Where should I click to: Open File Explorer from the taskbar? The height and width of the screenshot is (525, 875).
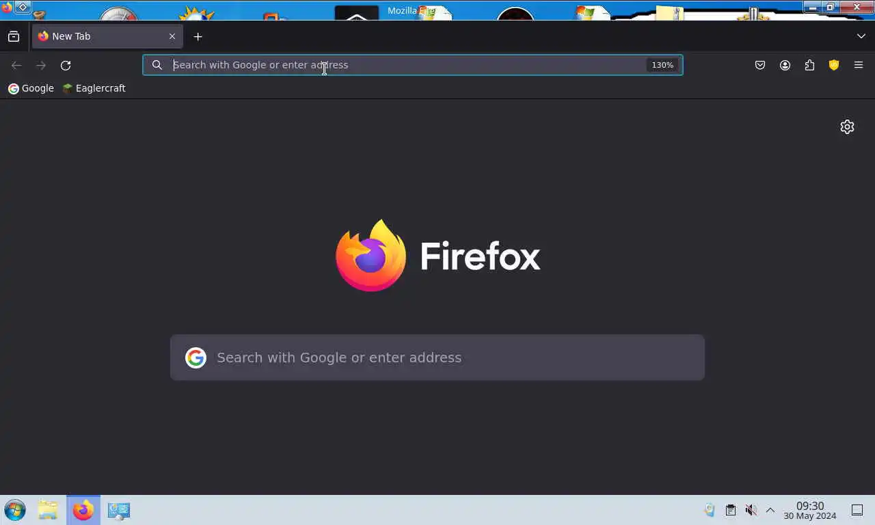pos(48,510)
